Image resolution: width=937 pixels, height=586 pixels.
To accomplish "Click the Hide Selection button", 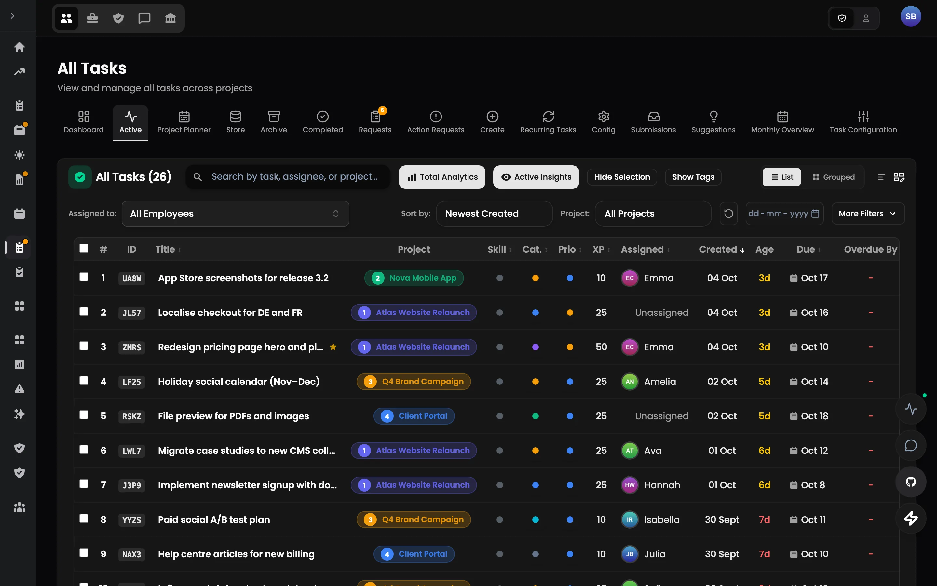I will (622, 177).
